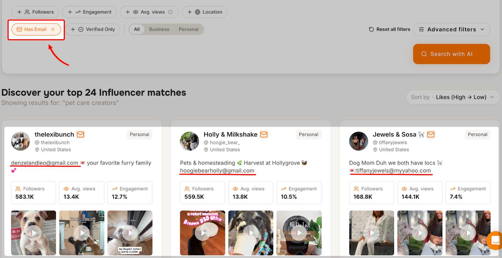Click email icon beside Holly & Milkshake

(264, 134)
